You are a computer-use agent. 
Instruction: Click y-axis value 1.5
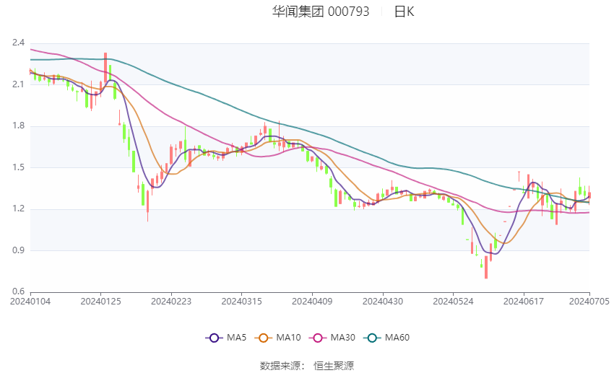pyautogui.click(x=18, y=167)
